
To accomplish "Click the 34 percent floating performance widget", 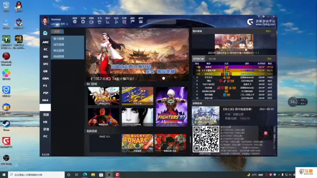I will [x=298, y=102].
